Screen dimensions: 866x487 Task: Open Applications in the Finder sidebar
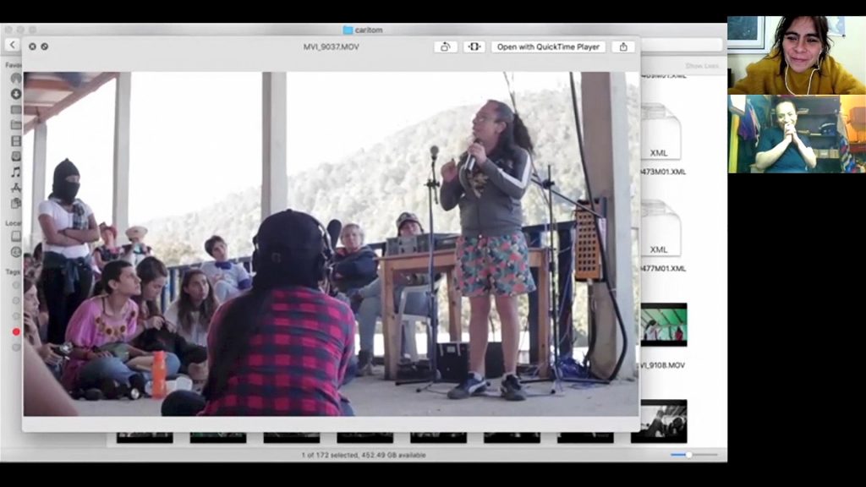point(16,188)
